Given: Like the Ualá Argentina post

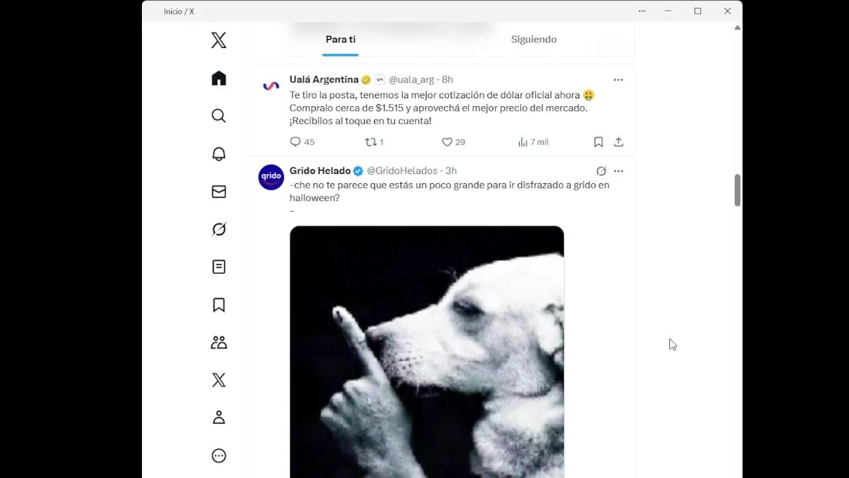Looking at the screenshot, I should [x=447, y=142].
